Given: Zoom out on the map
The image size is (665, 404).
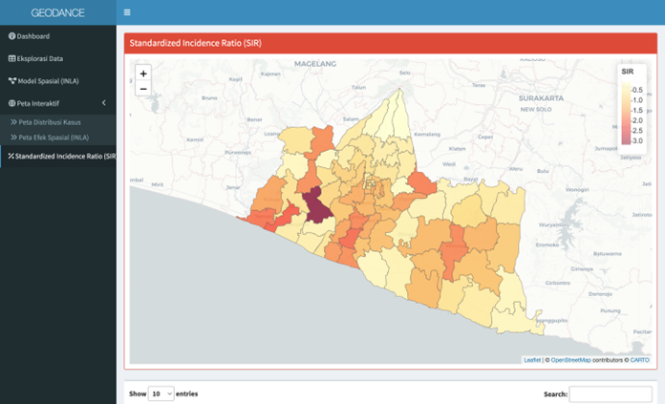Looking at the screenshot, I should (143, 89).
